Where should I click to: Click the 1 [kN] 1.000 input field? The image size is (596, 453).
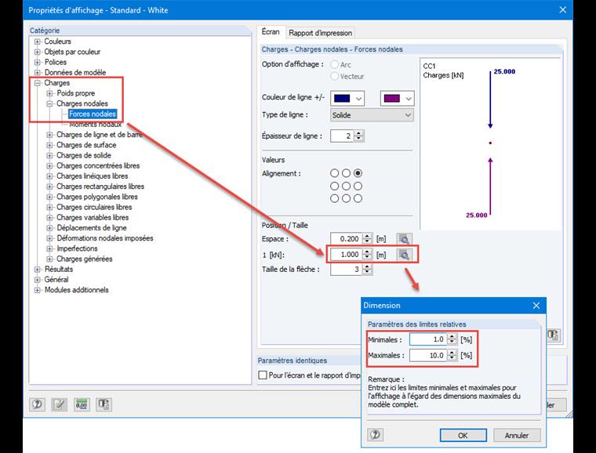[347, 255]
